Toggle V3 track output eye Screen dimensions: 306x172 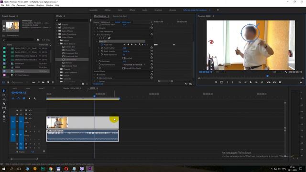point(30,110)
